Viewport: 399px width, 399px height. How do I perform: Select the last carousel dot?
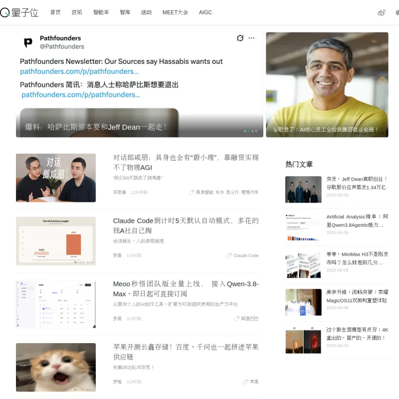point(256,131)
